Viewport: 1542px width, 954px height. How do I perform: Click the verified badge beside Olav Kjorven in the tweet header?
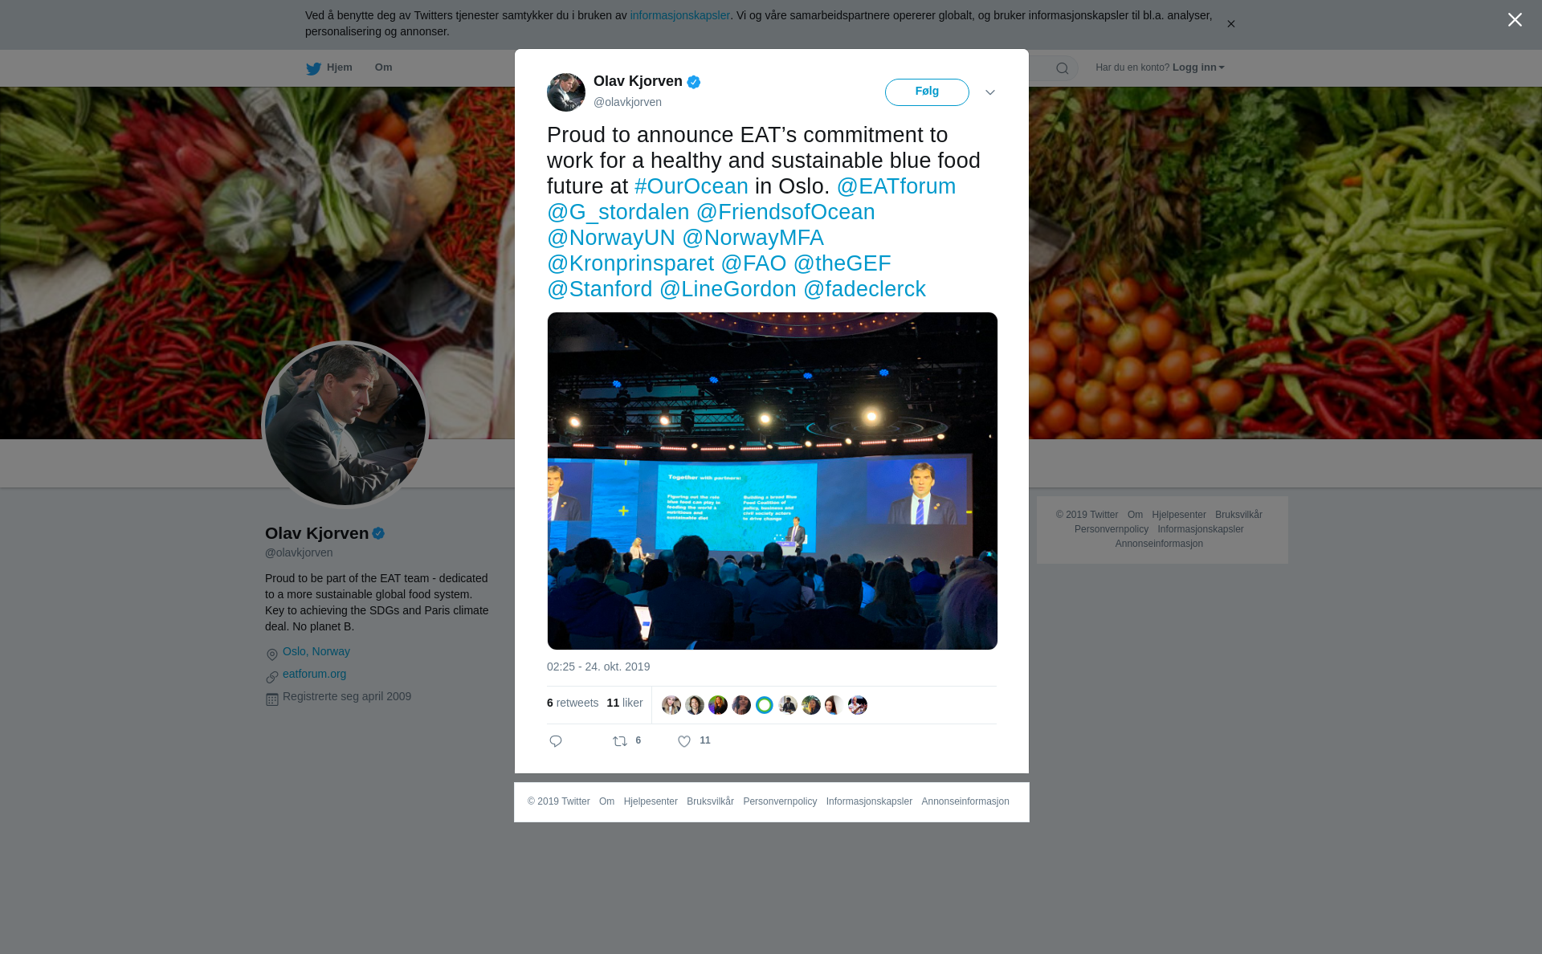694,82
